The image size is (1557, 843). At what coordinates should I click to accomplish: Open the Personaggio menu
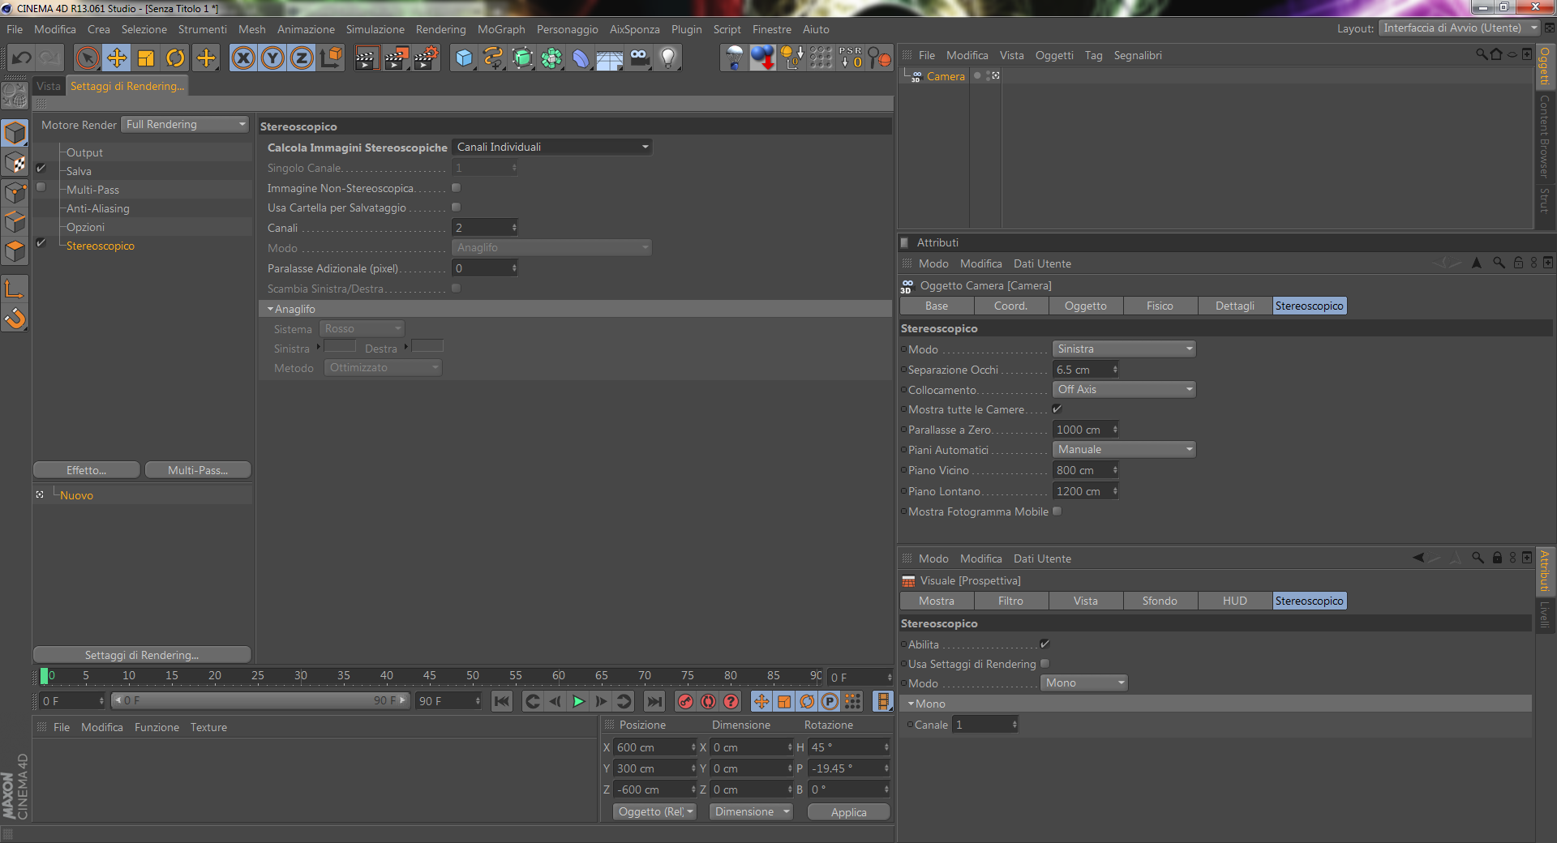coord(568,29)
